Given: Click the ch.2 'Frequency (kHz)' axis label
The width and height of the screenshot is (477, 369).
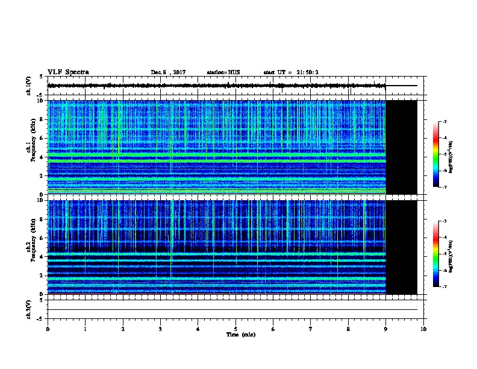Looking at the screenshot, I should click(x=33, y=240).
